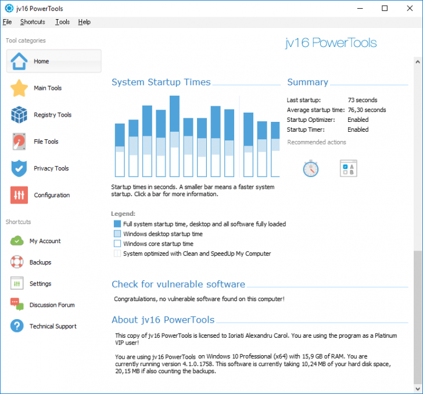
Task: Open the Configuration sliders icon
Action: [x=19, y=195]
